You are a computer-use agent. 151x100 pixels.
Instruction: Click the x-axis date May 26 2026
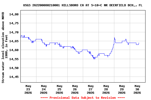(75, 89)
